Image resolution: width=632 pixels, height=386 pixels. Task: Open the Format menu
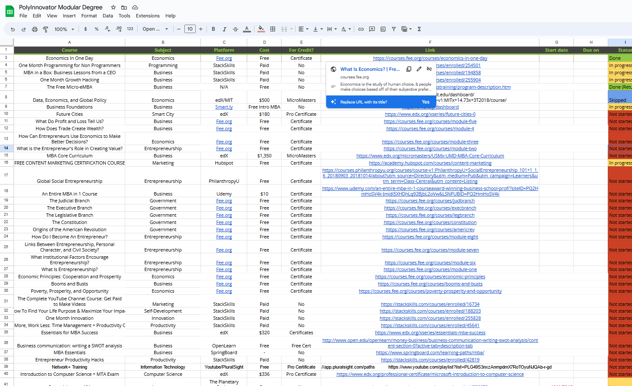pos(89,16)
